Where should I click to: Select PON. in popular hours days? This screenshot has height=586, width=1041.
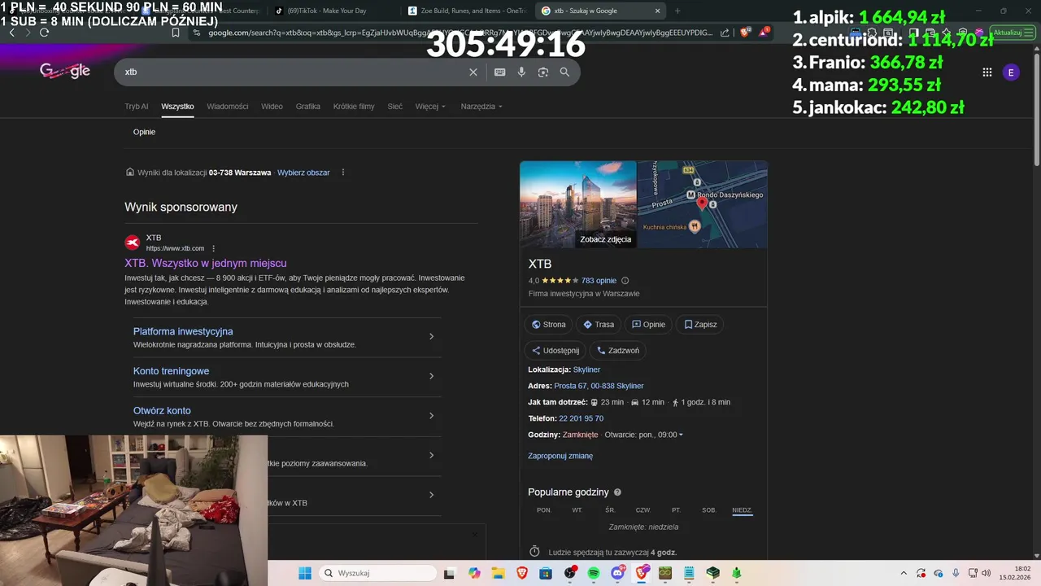[544, 510]
